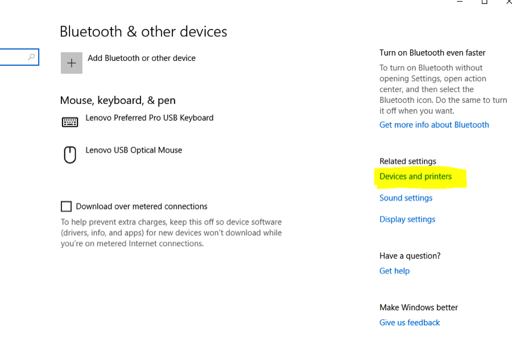Click the magnifier icon in the search box

point(31,57)
